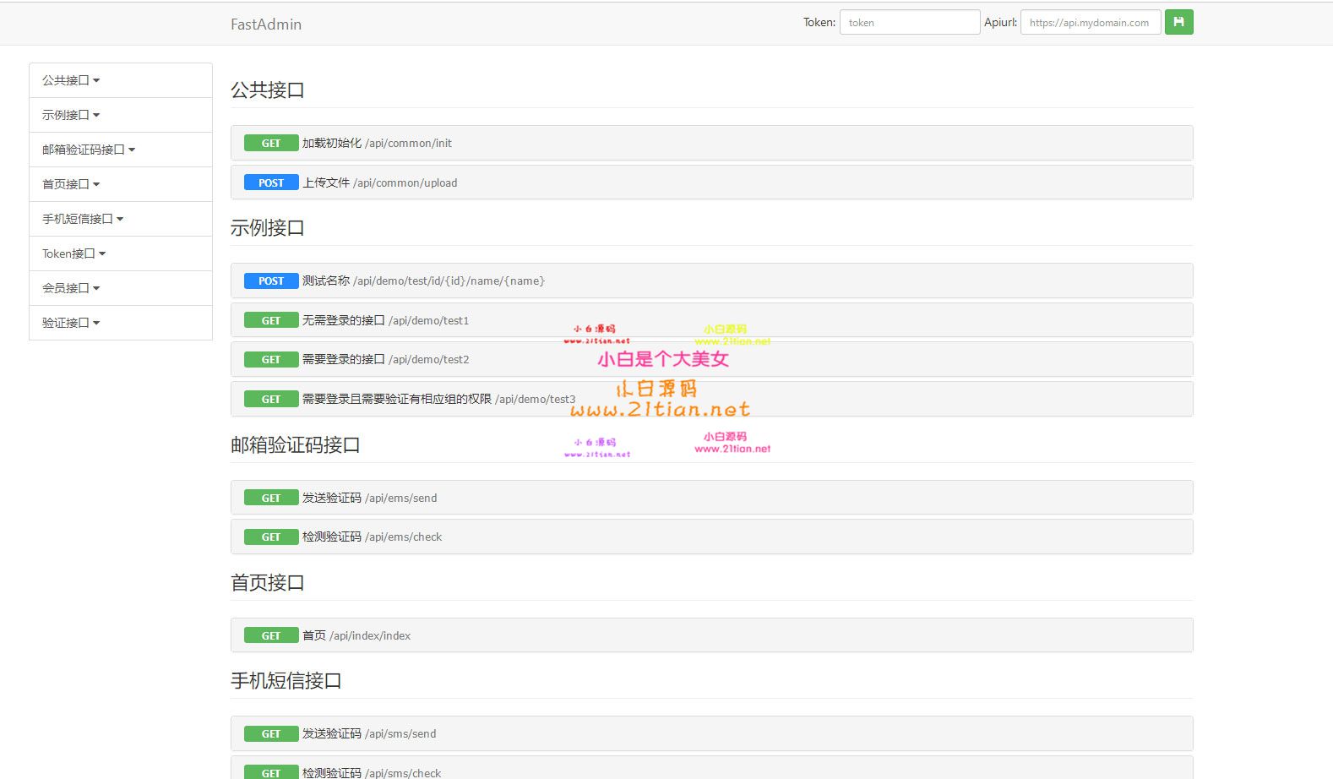Open the FastAdmin brand link
The image size is (1333, 779).
click(266, 24)
